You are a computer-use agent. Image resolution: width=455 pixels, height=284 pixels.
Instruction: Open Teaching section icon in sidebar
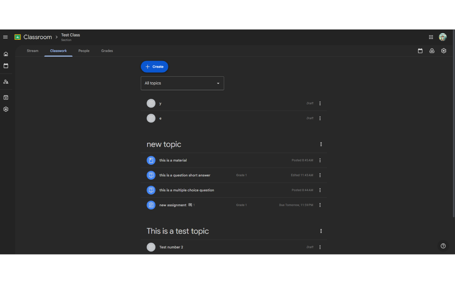tap(6, 82)
